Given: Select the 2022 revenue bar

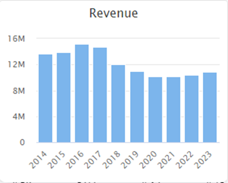Looking at the screenshot, I should coord(192,109).
